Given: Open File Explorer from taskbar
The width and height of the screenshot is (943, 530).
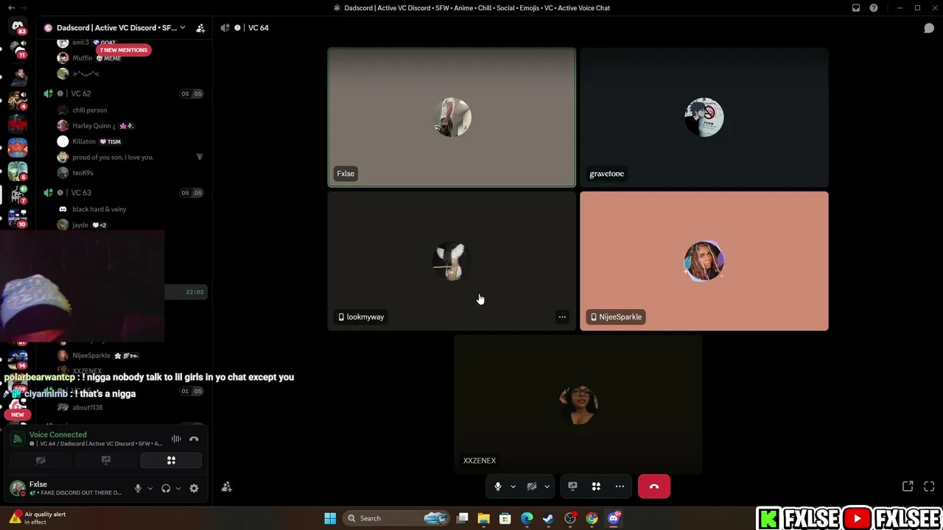Looking at the screenshot, I should coord(483,518).
